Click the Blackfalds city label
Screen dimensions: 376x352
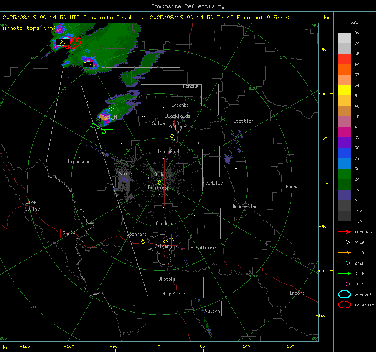[178, 116]
